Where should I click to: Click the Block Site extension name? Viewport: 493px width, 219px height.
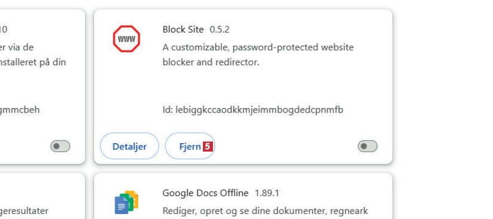pos(183,30)
